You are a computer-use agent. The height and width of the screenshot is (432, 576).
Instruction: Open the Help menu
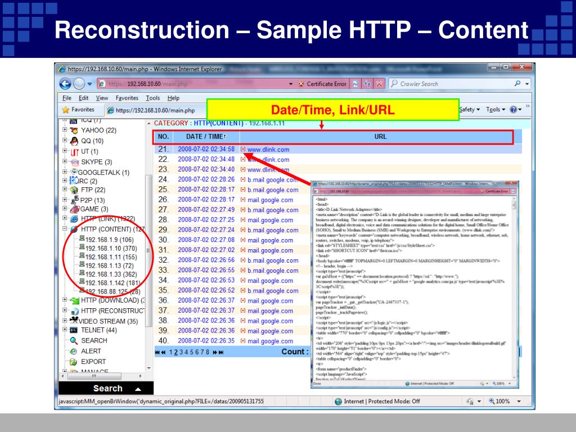coord(173,98)
